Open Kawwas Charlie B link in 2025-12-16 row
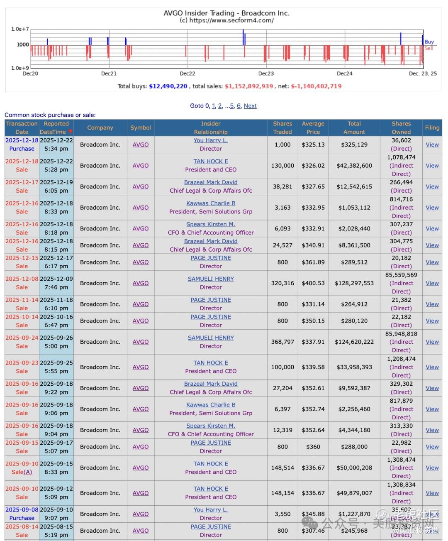Screen dimensions: 448x541 pyautogui.click(x=211, y=203)
